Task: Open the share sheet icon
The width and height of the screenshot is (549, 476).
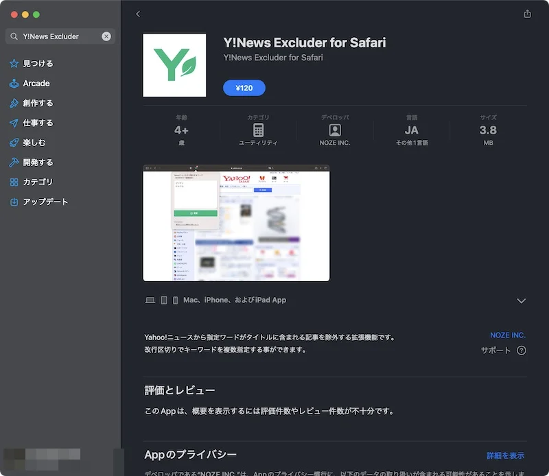Action: coord(527,14)
